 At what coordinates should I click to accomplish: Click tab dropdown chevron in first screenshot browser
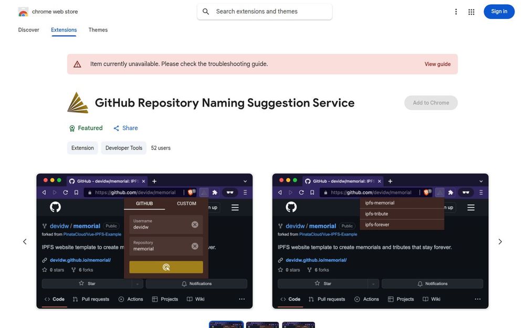tap(245, 182)
